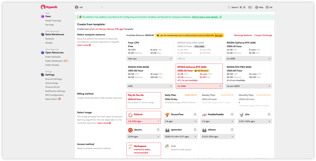Open Servings in the sidebar
The image size is (316, 161).
[49, 24]
